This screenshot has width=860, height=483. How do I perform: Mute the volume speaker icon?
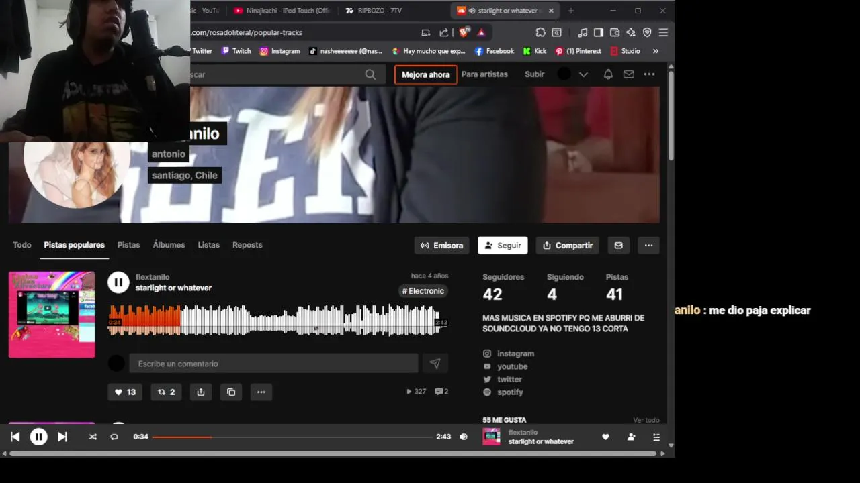463,437
